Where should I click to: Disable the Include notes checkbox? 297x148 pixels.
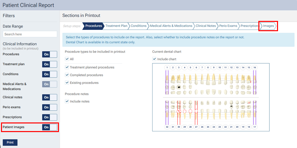click(x=67, y=101)
